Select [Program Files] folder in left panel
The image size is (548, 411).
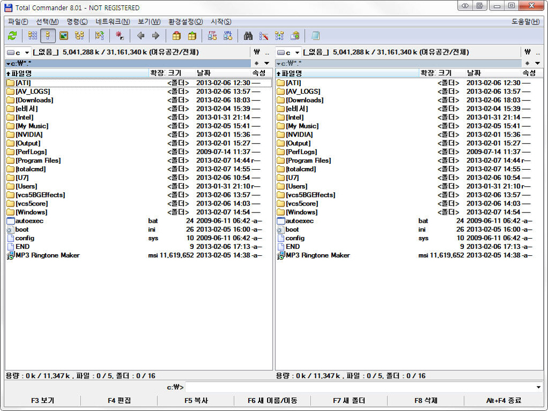(x=139, y=161)
